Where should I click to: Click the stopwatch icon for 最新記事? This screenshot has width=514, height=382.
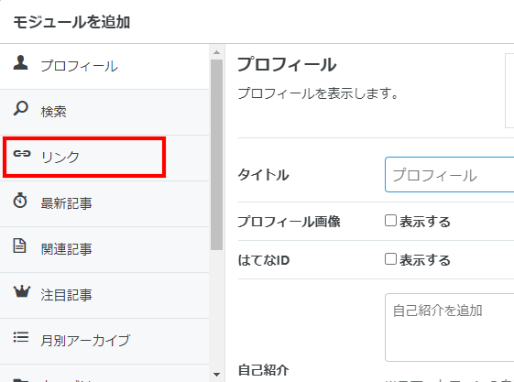point(20,201)
